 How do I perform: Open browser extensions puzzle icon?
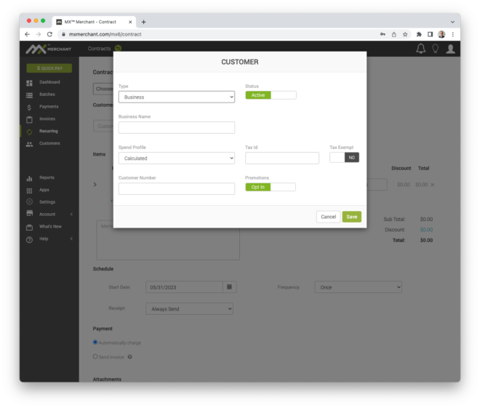[x=419, y=34]
